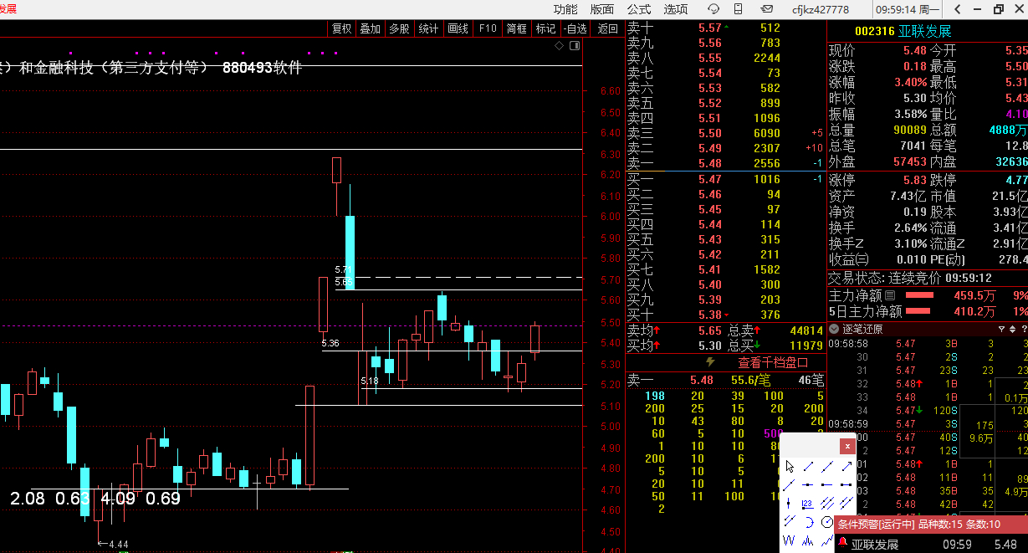Select the horizontal line with center point tool
Image resolution: width=1028 pixels, height=553 pixels.
(808, 484)
